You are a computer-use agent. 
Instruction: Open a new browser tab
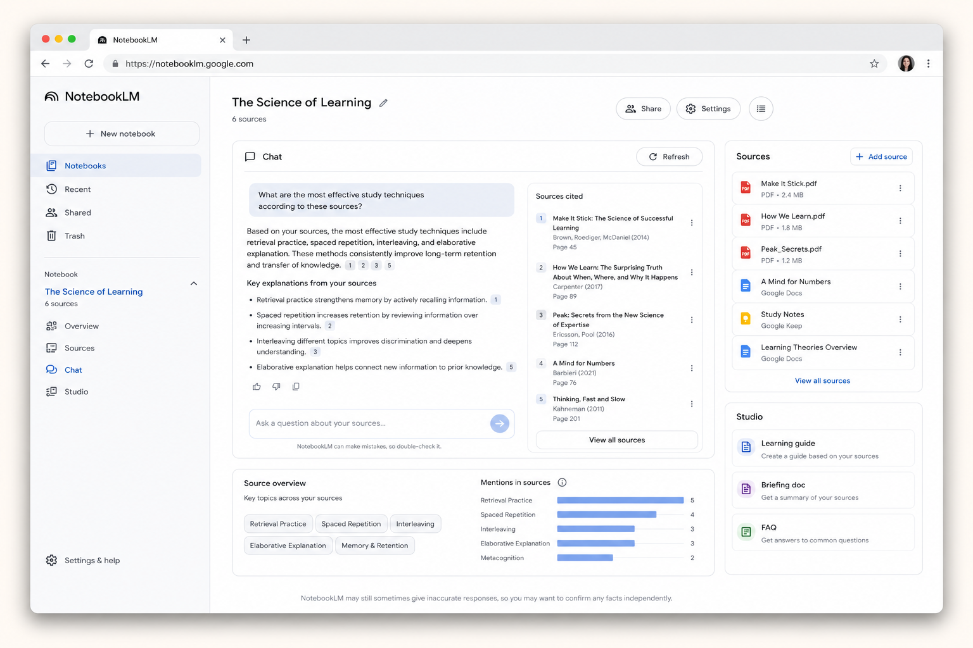point(246,40)
